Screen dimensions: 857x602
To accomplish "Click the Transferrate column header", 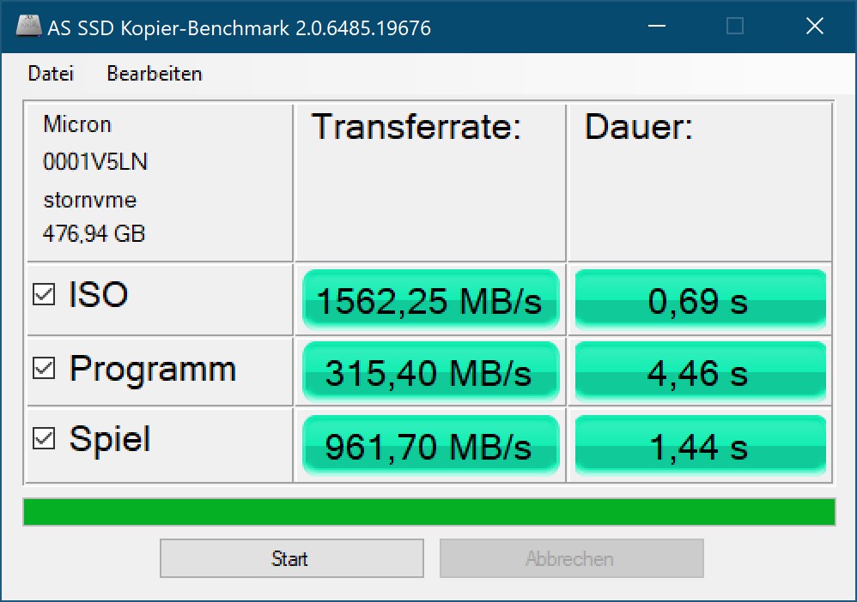I will pos(416,128).
